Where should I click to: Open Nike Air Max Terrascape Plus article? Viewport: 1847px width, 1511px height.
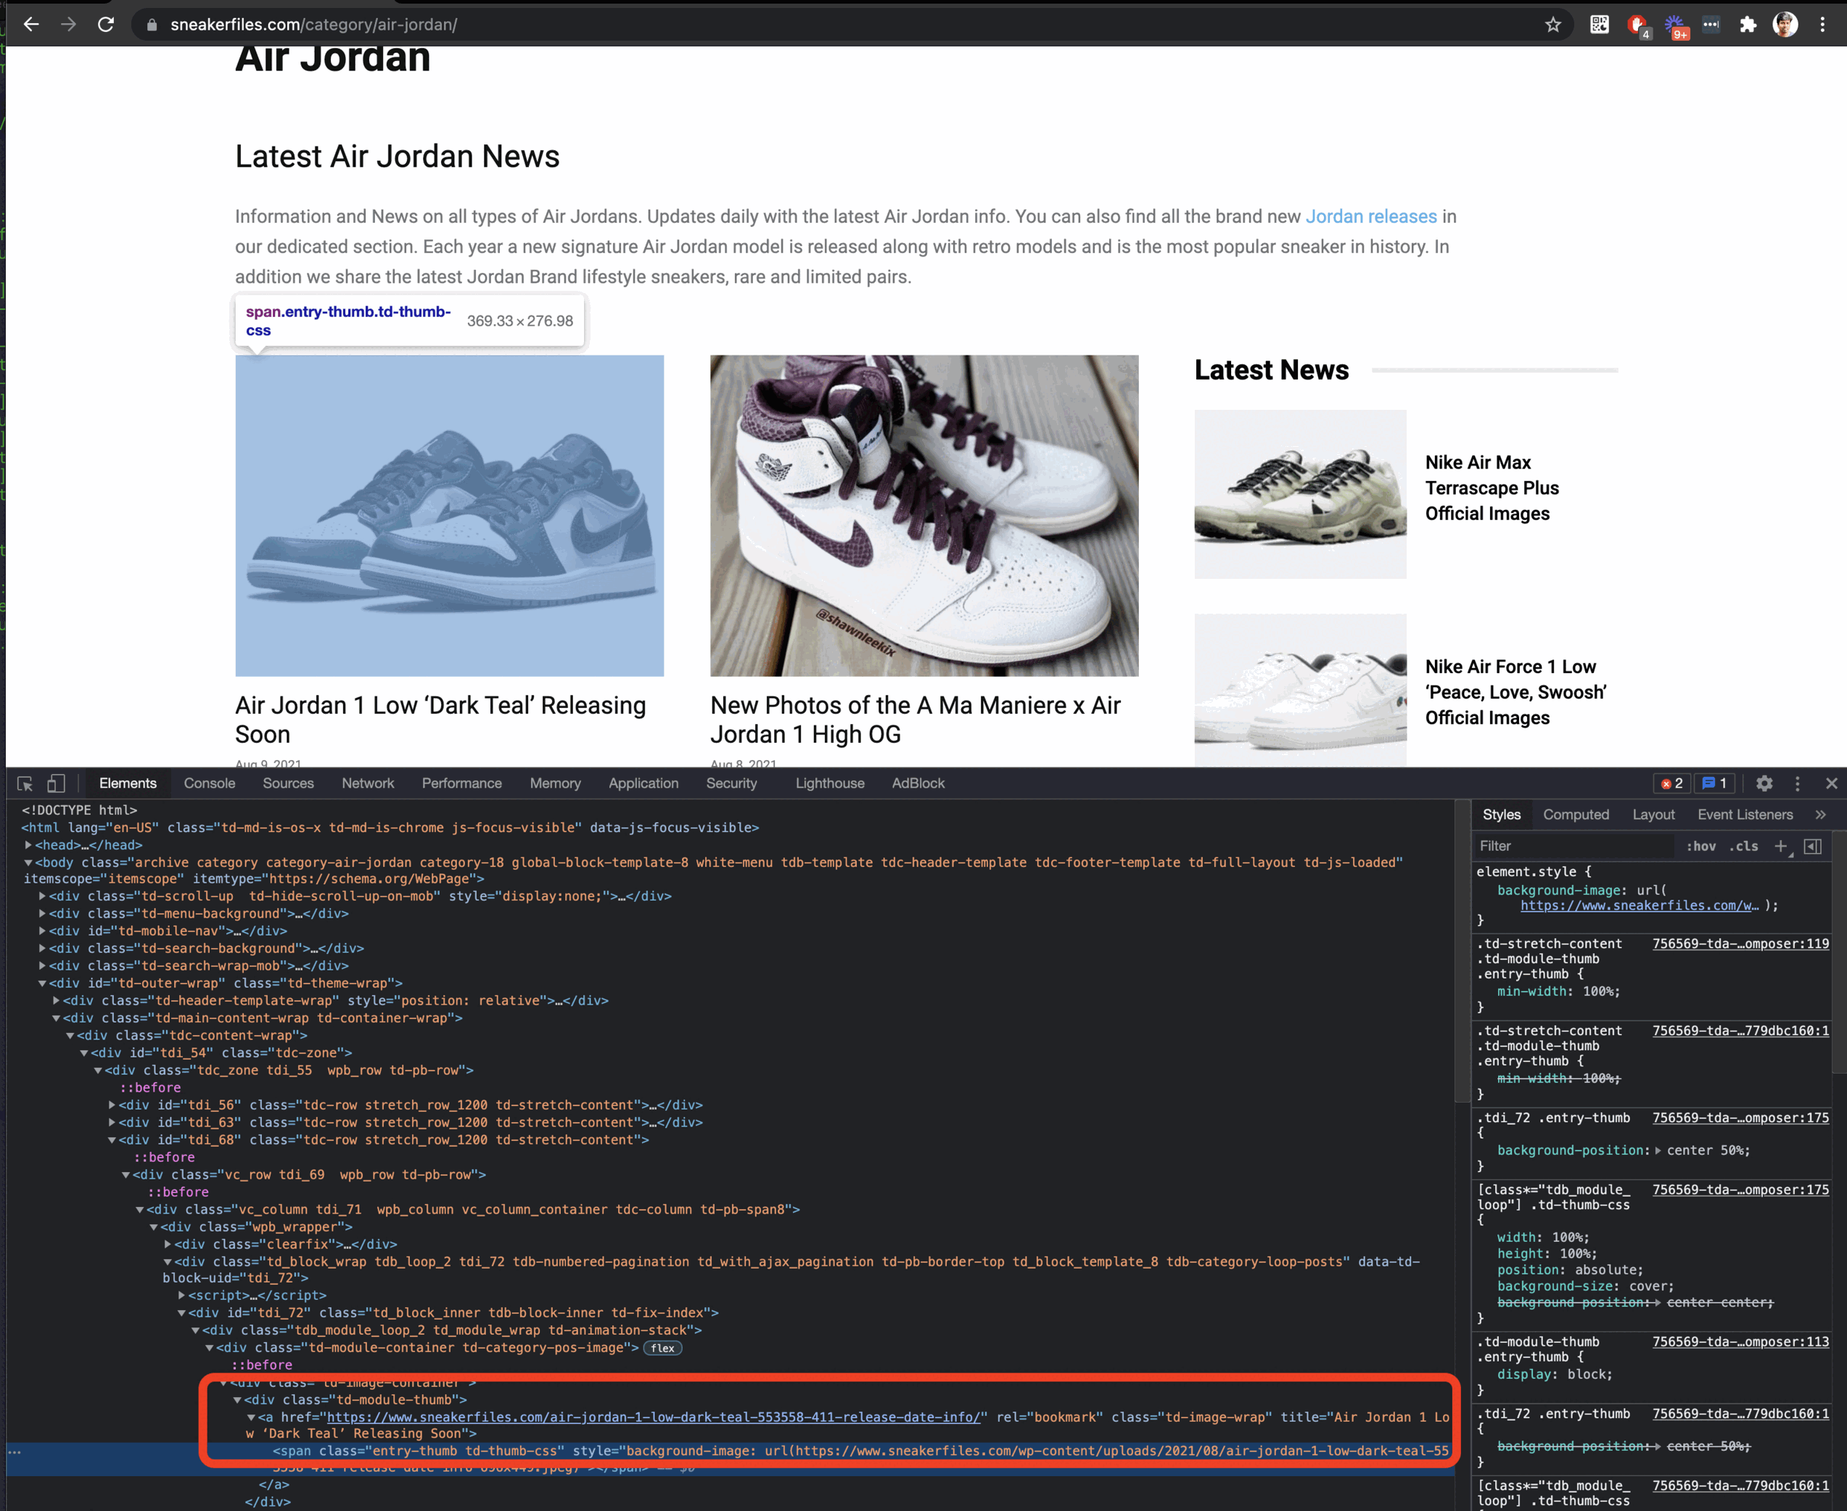1492,488
